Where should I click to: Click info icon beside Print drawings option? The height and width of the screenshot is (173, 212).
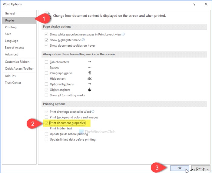click(x=93, y=111)
